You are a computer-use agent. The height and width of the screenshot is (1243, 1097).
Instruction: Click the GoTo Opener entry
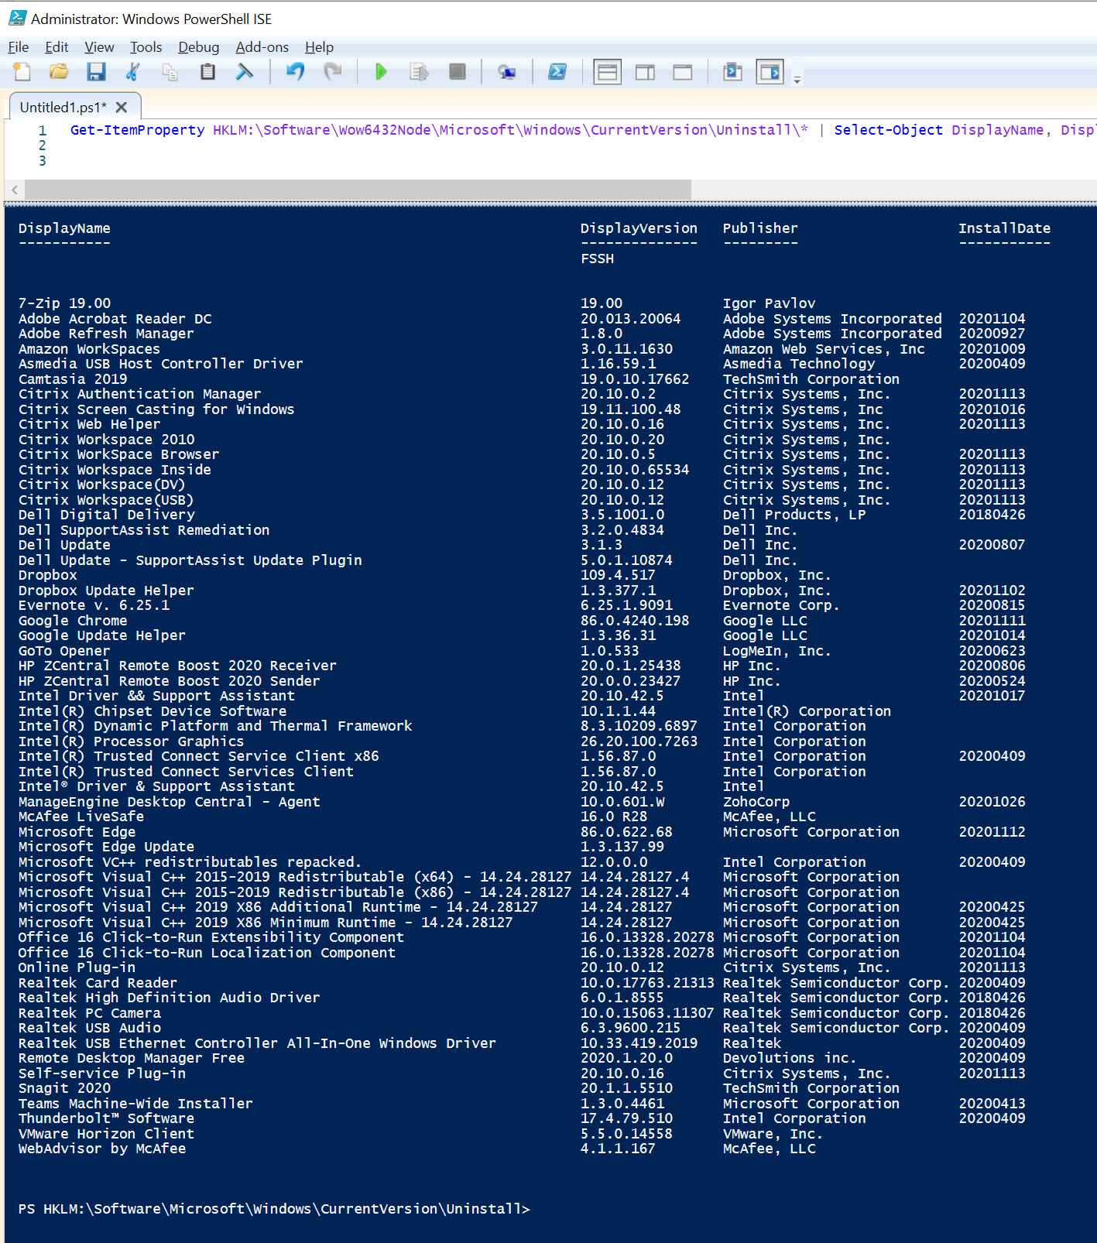[64, 651]
